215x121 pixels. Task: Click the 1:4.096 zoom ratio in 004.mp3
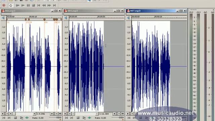click(41, 114)
